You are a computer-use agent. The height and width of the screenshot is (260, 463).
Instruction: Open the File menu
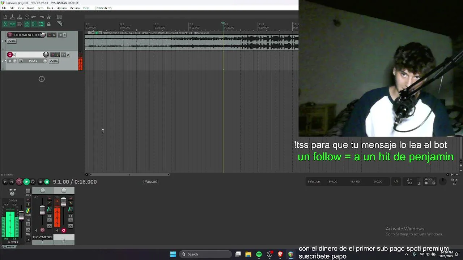pos(4,8)
